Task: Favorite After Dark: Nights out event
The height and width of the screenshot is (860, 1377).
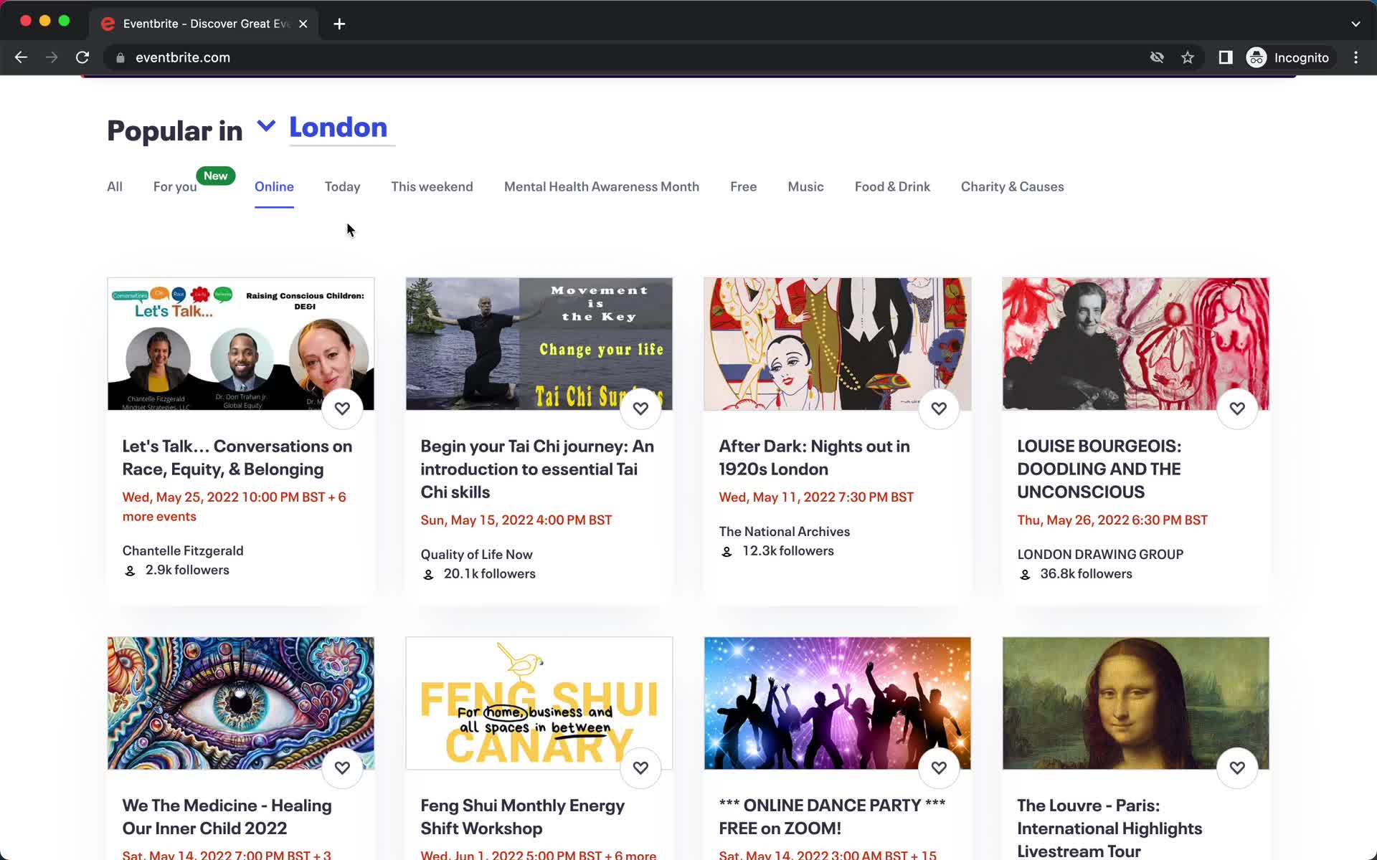Action: point(939,408)
